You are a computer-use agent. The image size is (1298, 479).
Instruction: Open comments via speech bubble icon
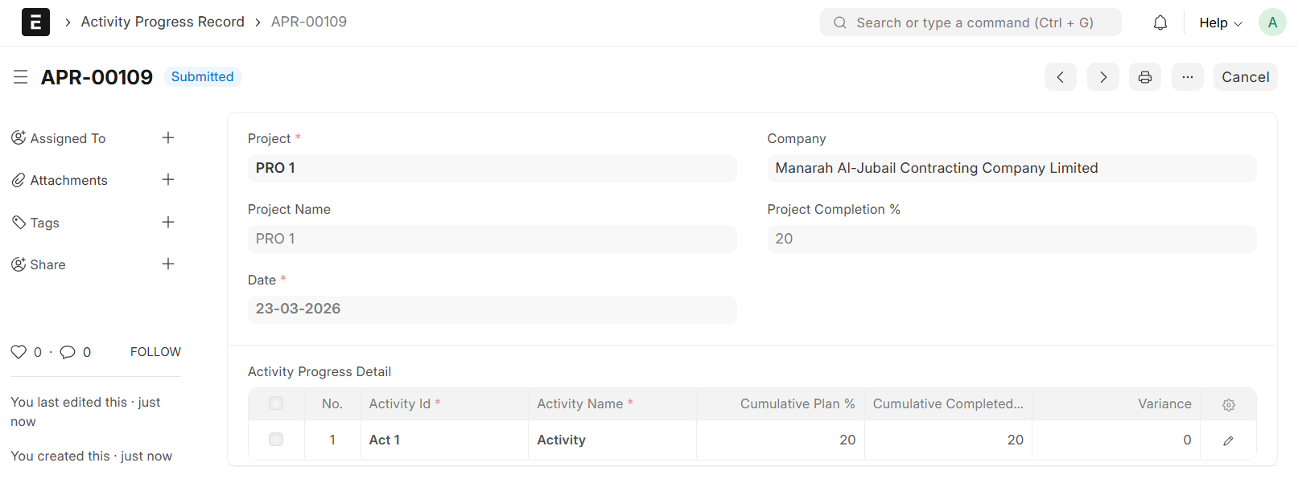(68, 352)
